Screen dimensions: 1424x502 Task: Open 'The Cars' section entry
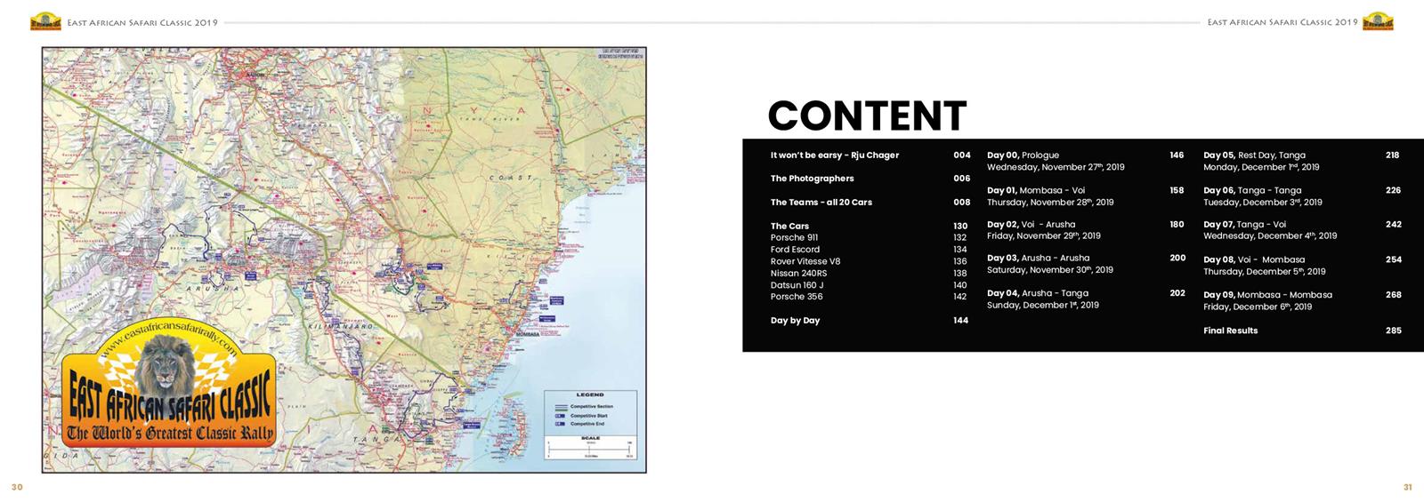click(x=789, y=227)
